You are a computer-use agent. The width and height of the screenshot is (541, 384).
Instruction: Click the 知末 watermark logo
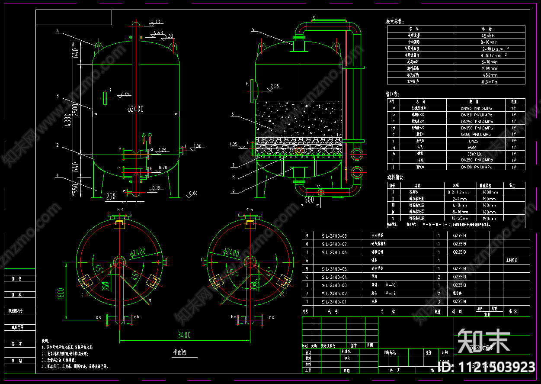483,340
